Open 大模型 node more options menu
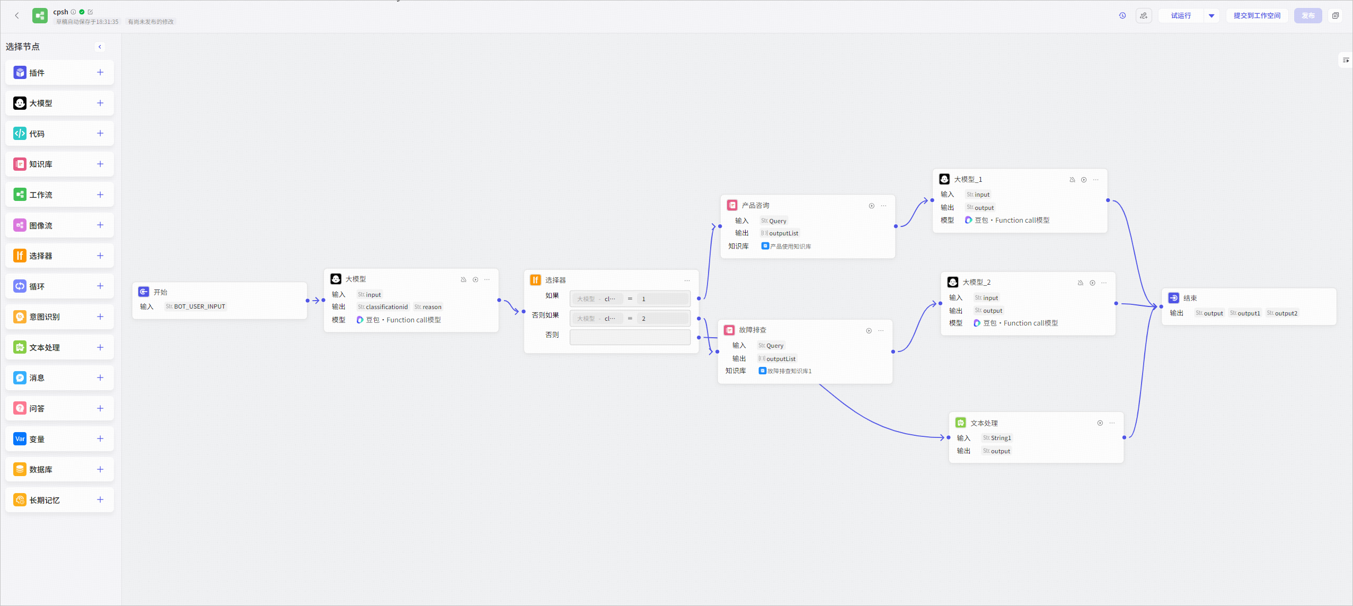The image size is (1353, 606). pyautogui.click(x=487, y=279)
